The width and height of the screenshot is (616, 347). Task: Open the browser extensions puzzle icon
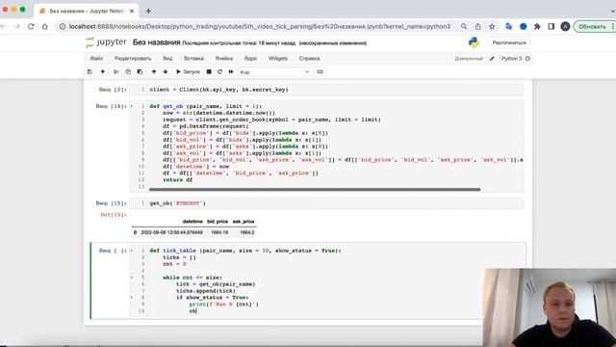[537, 26]
